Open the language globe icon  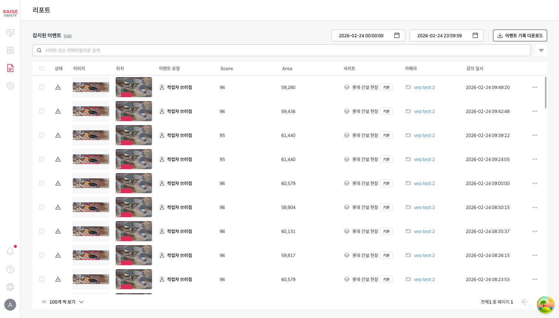(x=10, y=287)
